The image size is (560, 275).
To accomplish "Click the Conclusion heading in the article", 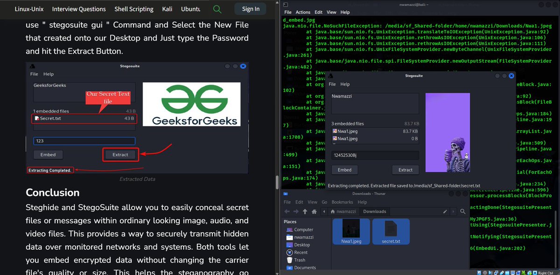I will click(x=52, y=193).
